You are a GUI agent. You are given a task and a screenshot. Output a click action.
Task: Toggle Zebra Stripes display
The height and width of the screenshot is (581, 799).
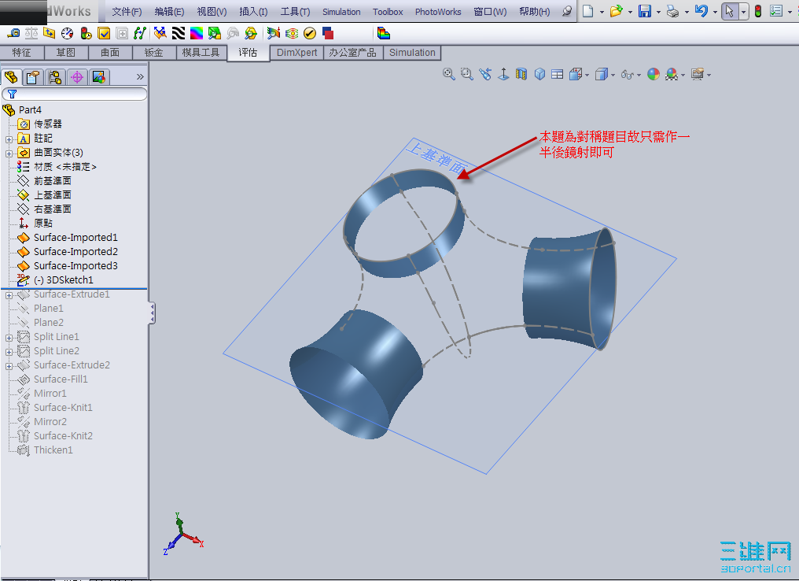point(179,34)
